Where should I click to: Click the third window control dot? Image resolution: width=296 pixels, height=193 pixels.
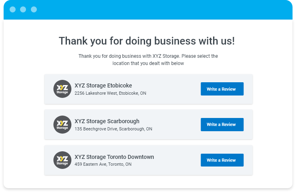point(34,9)
